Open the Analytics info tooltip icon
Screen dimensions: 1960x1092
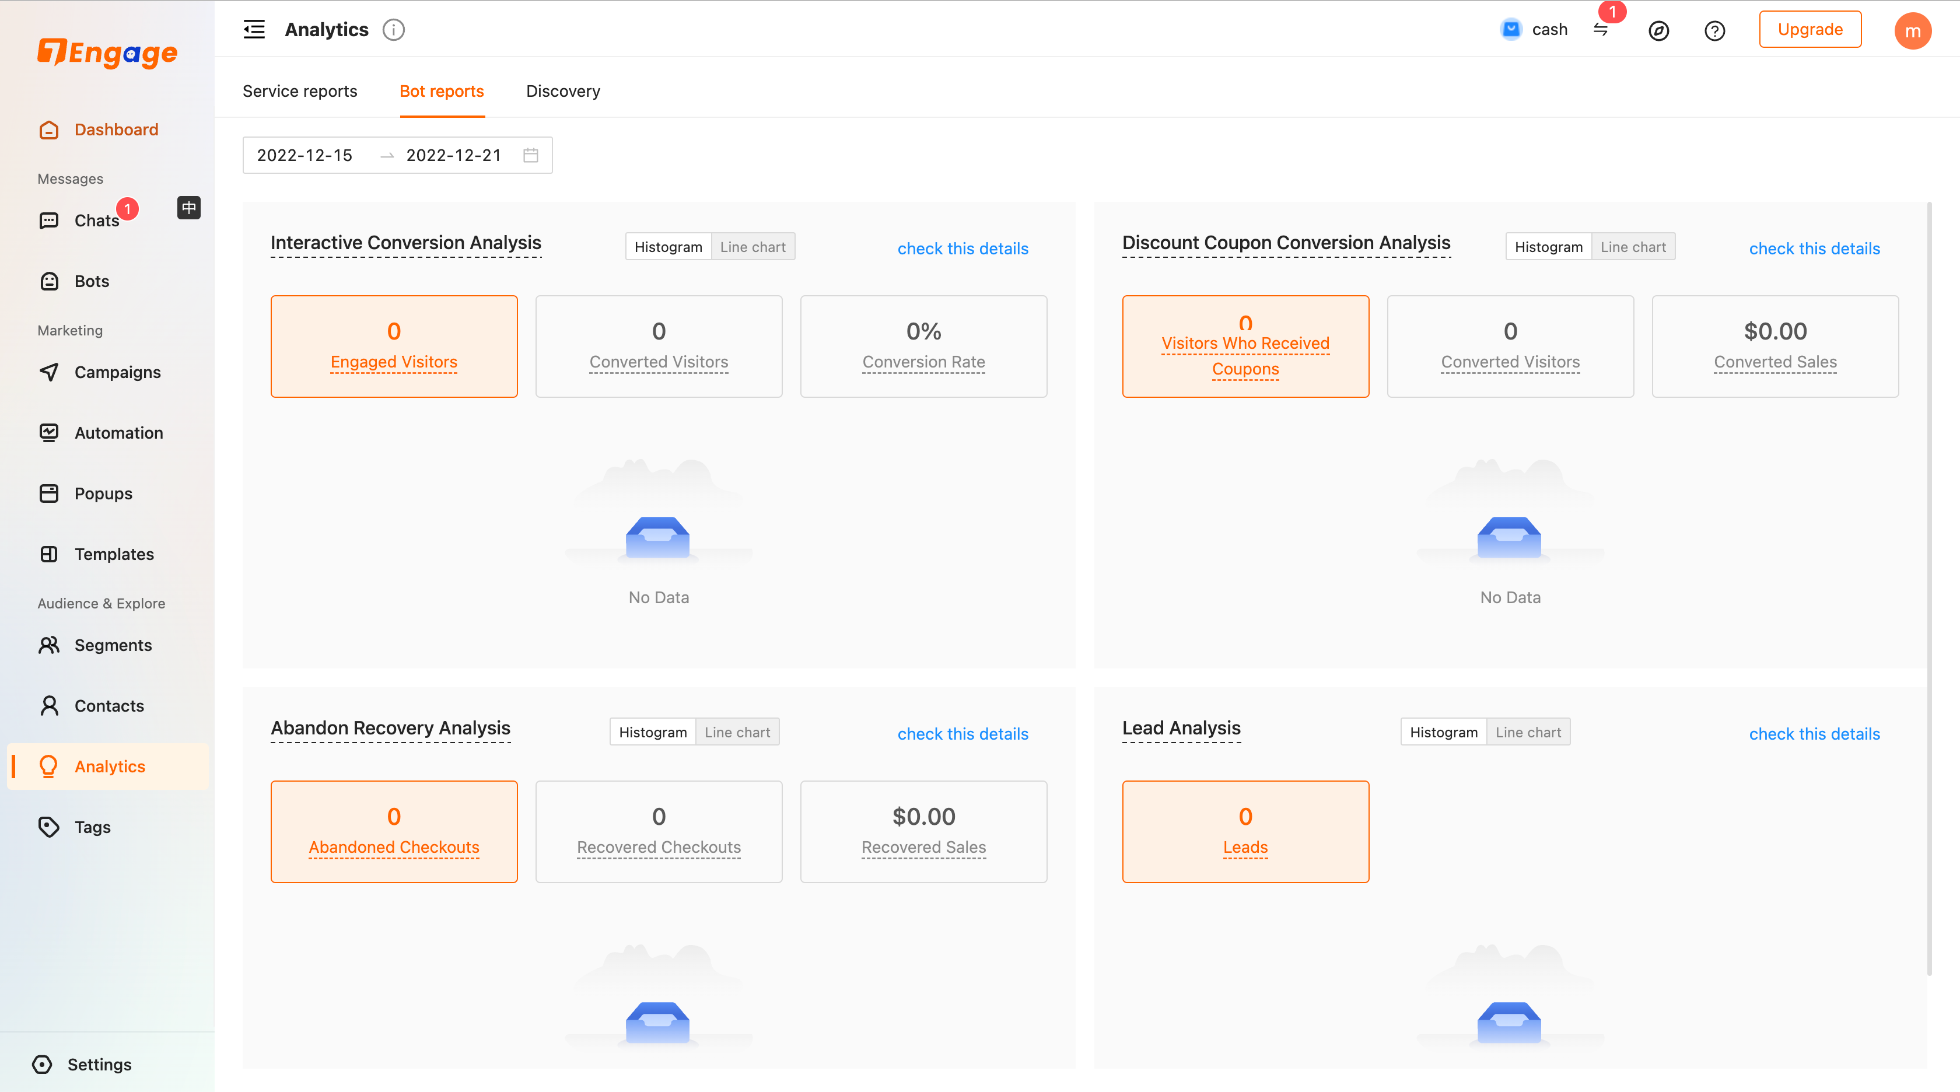click(393, 30)
